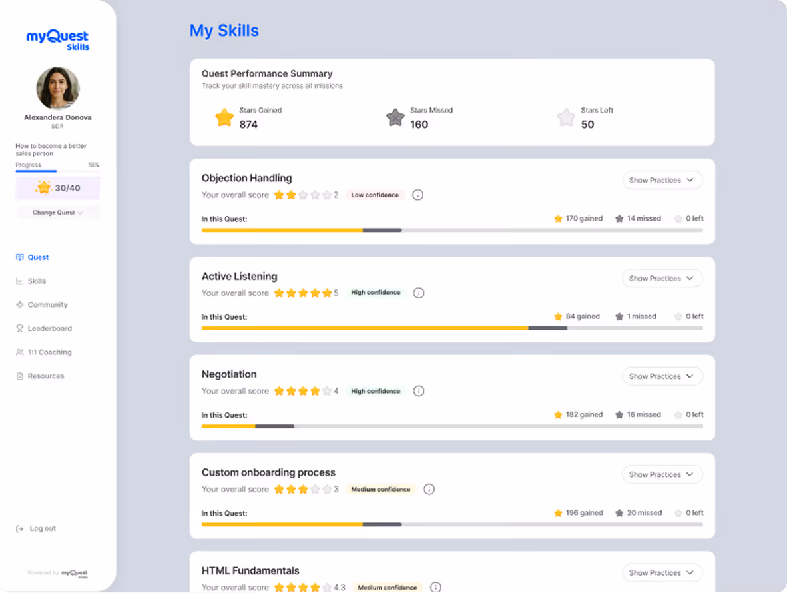787x593 pixels.
Task: Click the 84 gained star icon
Action: coord(558,317)
